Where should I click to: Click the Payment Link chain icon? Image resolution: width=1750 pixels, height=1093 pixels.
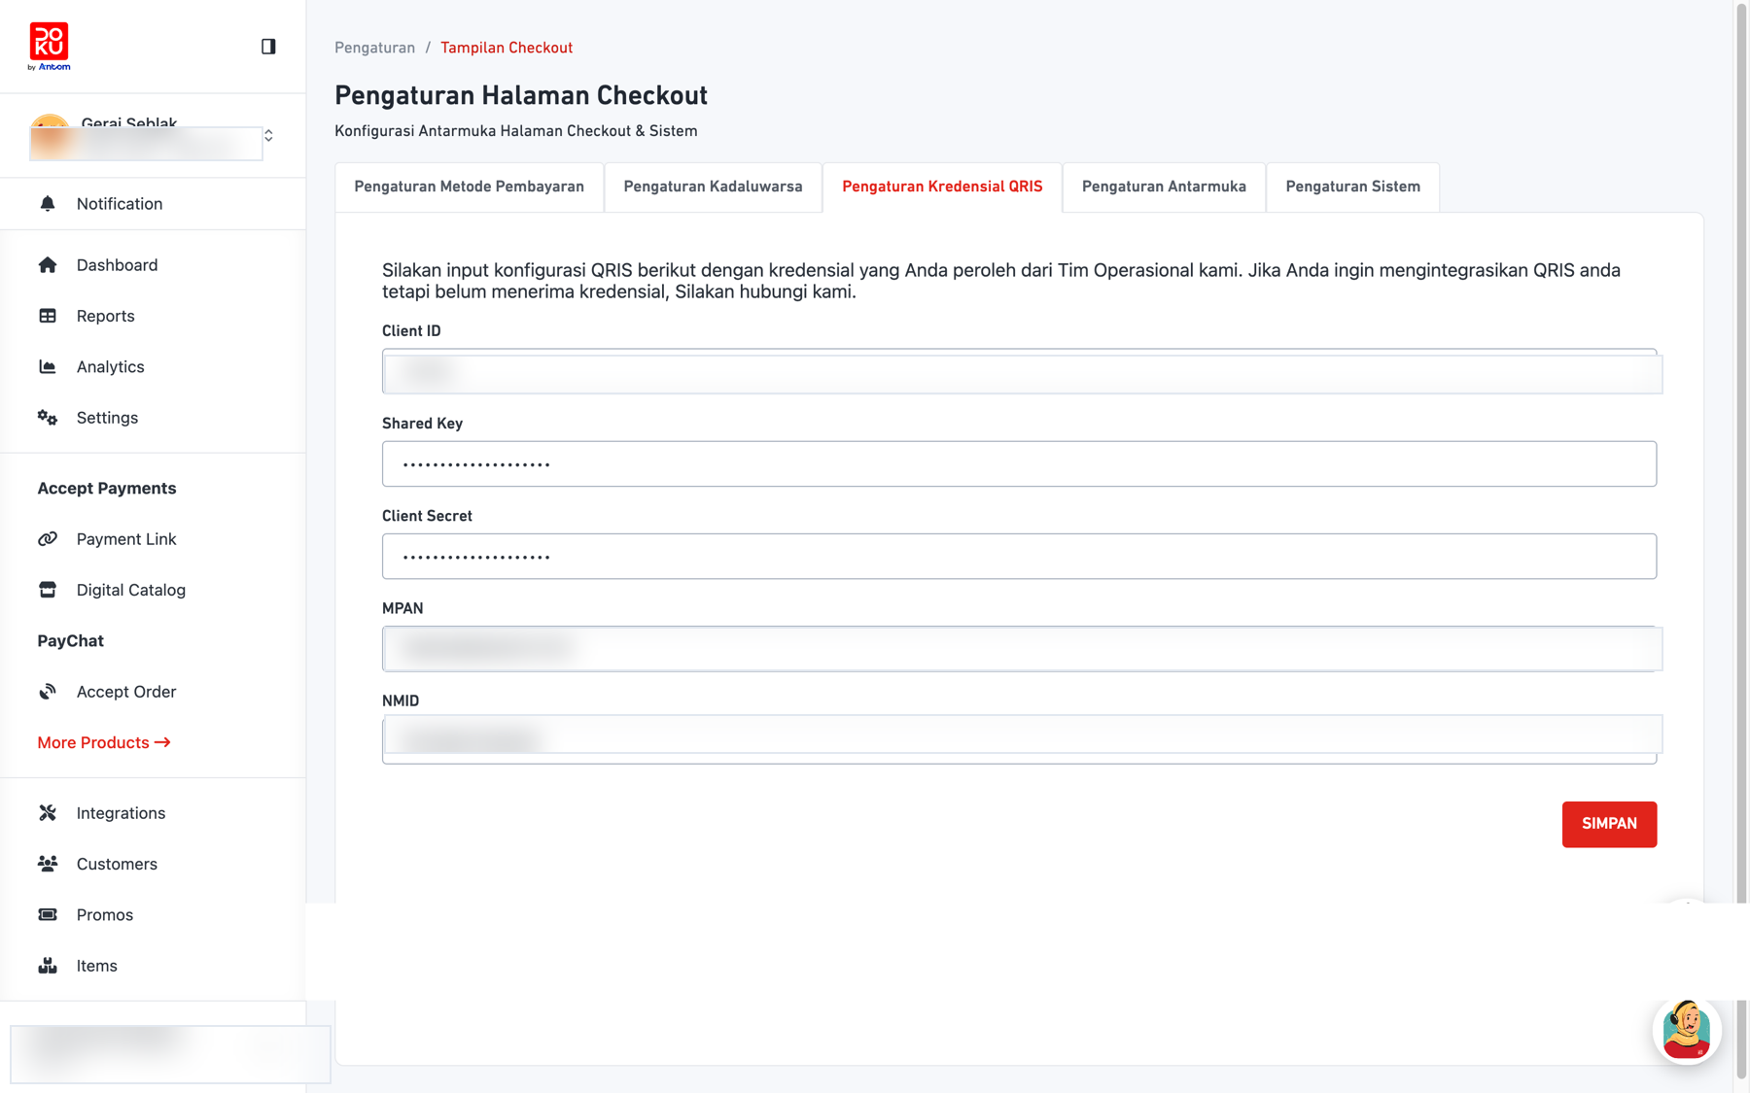(x=48, y=538)
